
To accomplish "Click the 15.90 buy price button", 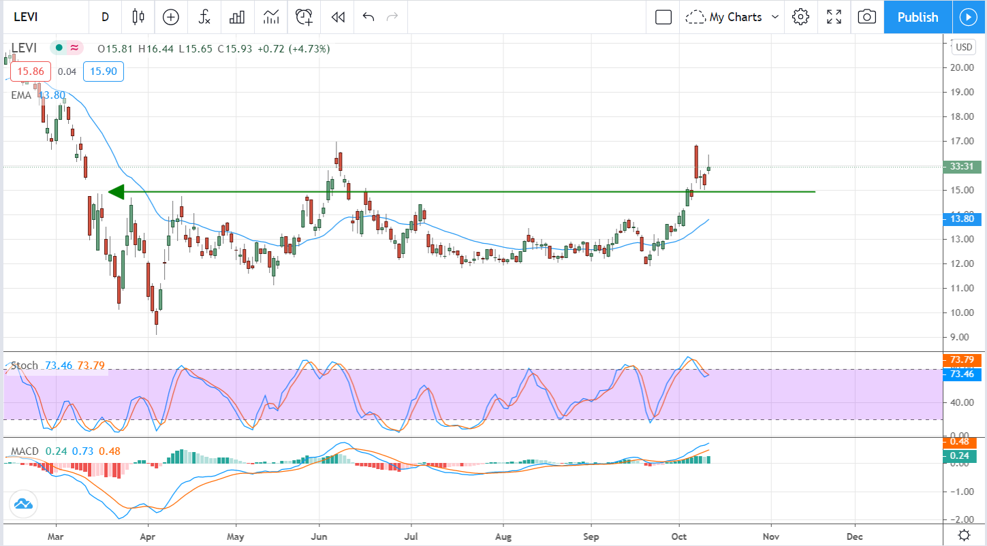I will click(x=104, y=71).
